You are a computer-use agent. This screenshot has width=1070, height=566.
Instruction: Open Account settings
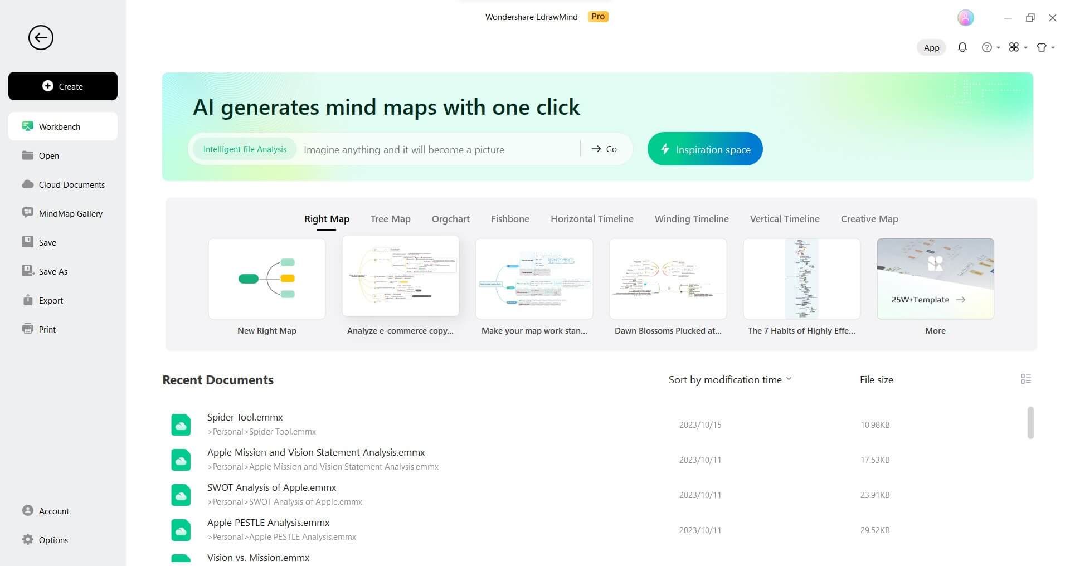63,511
